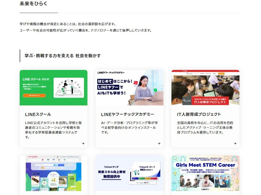The height and width of the screenshot is (195, 261).
Task: Click the arrow icon on LINEヤフーテックアカデミー card
Action: tap(159, 143)
